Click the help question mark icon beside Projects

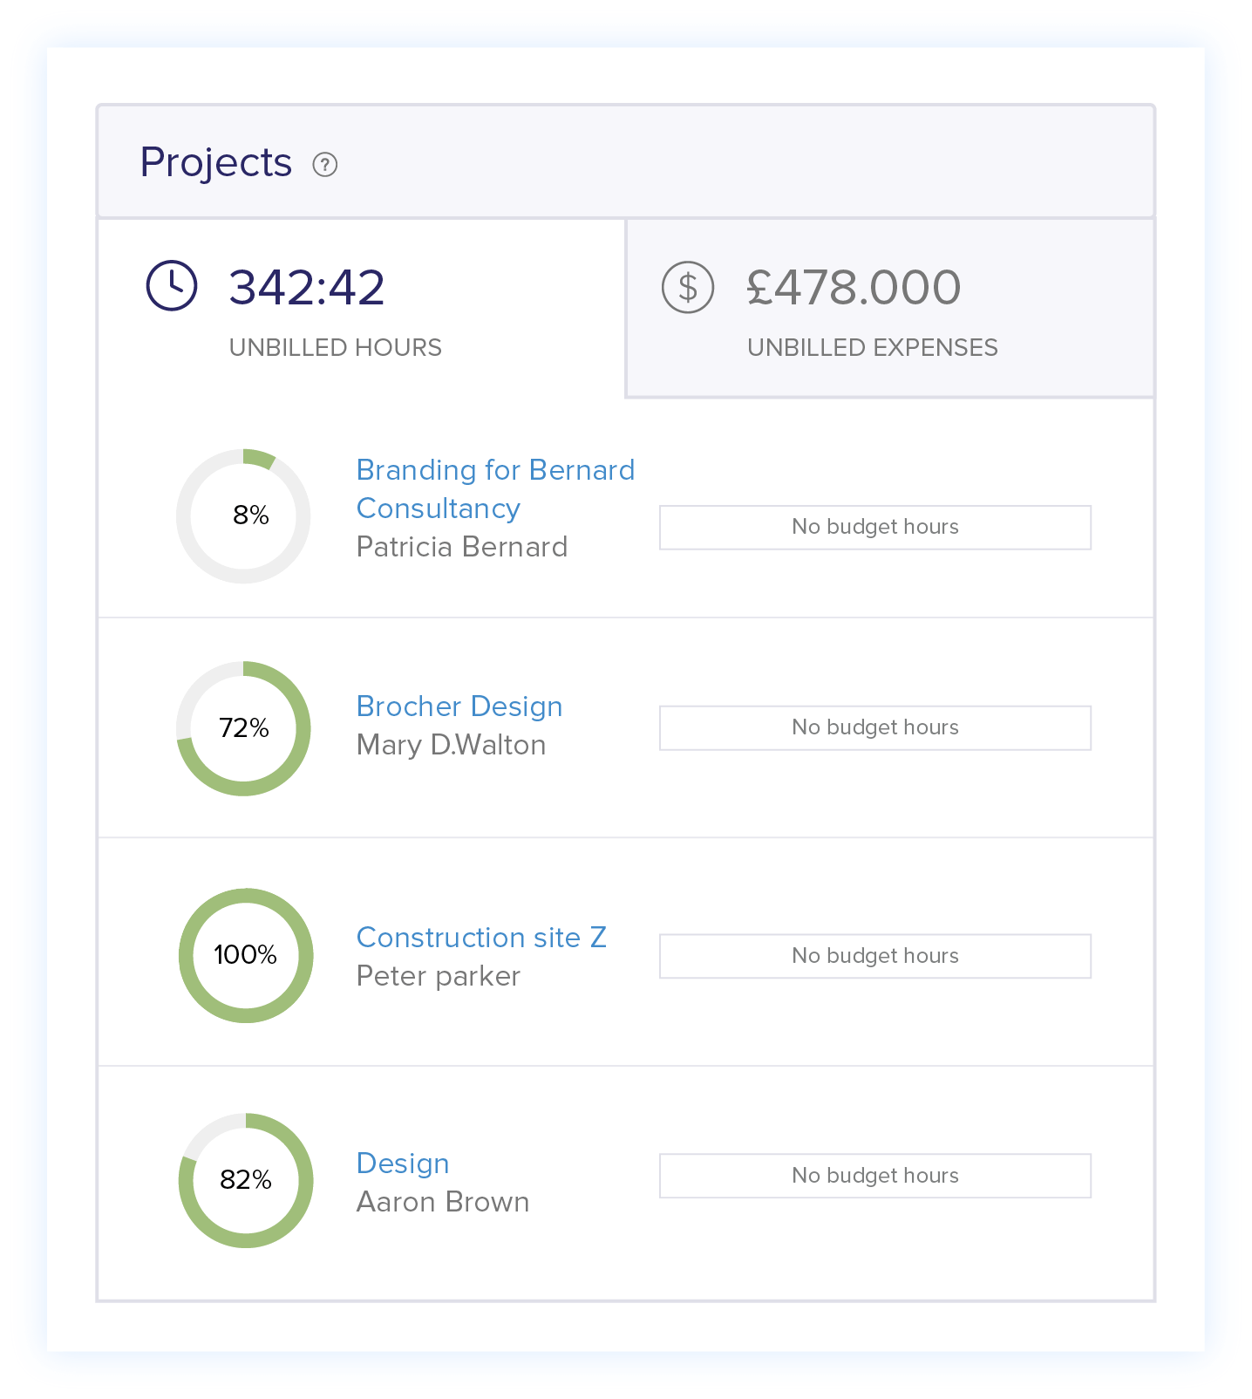pyautogui.click(x=325, y=164)
